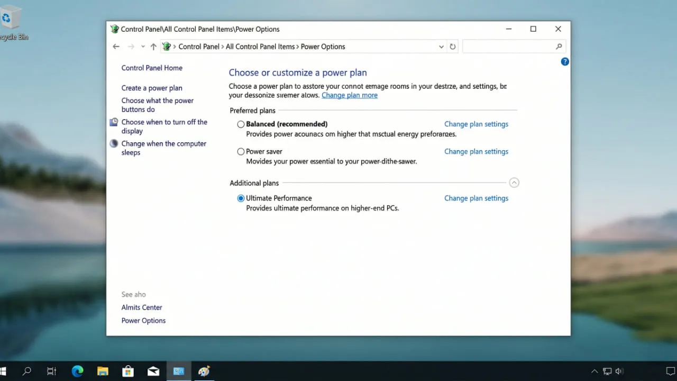Click the back navigation arrow
The height and width of the screenshot is (381, 677).
click(x=116, y=47)
